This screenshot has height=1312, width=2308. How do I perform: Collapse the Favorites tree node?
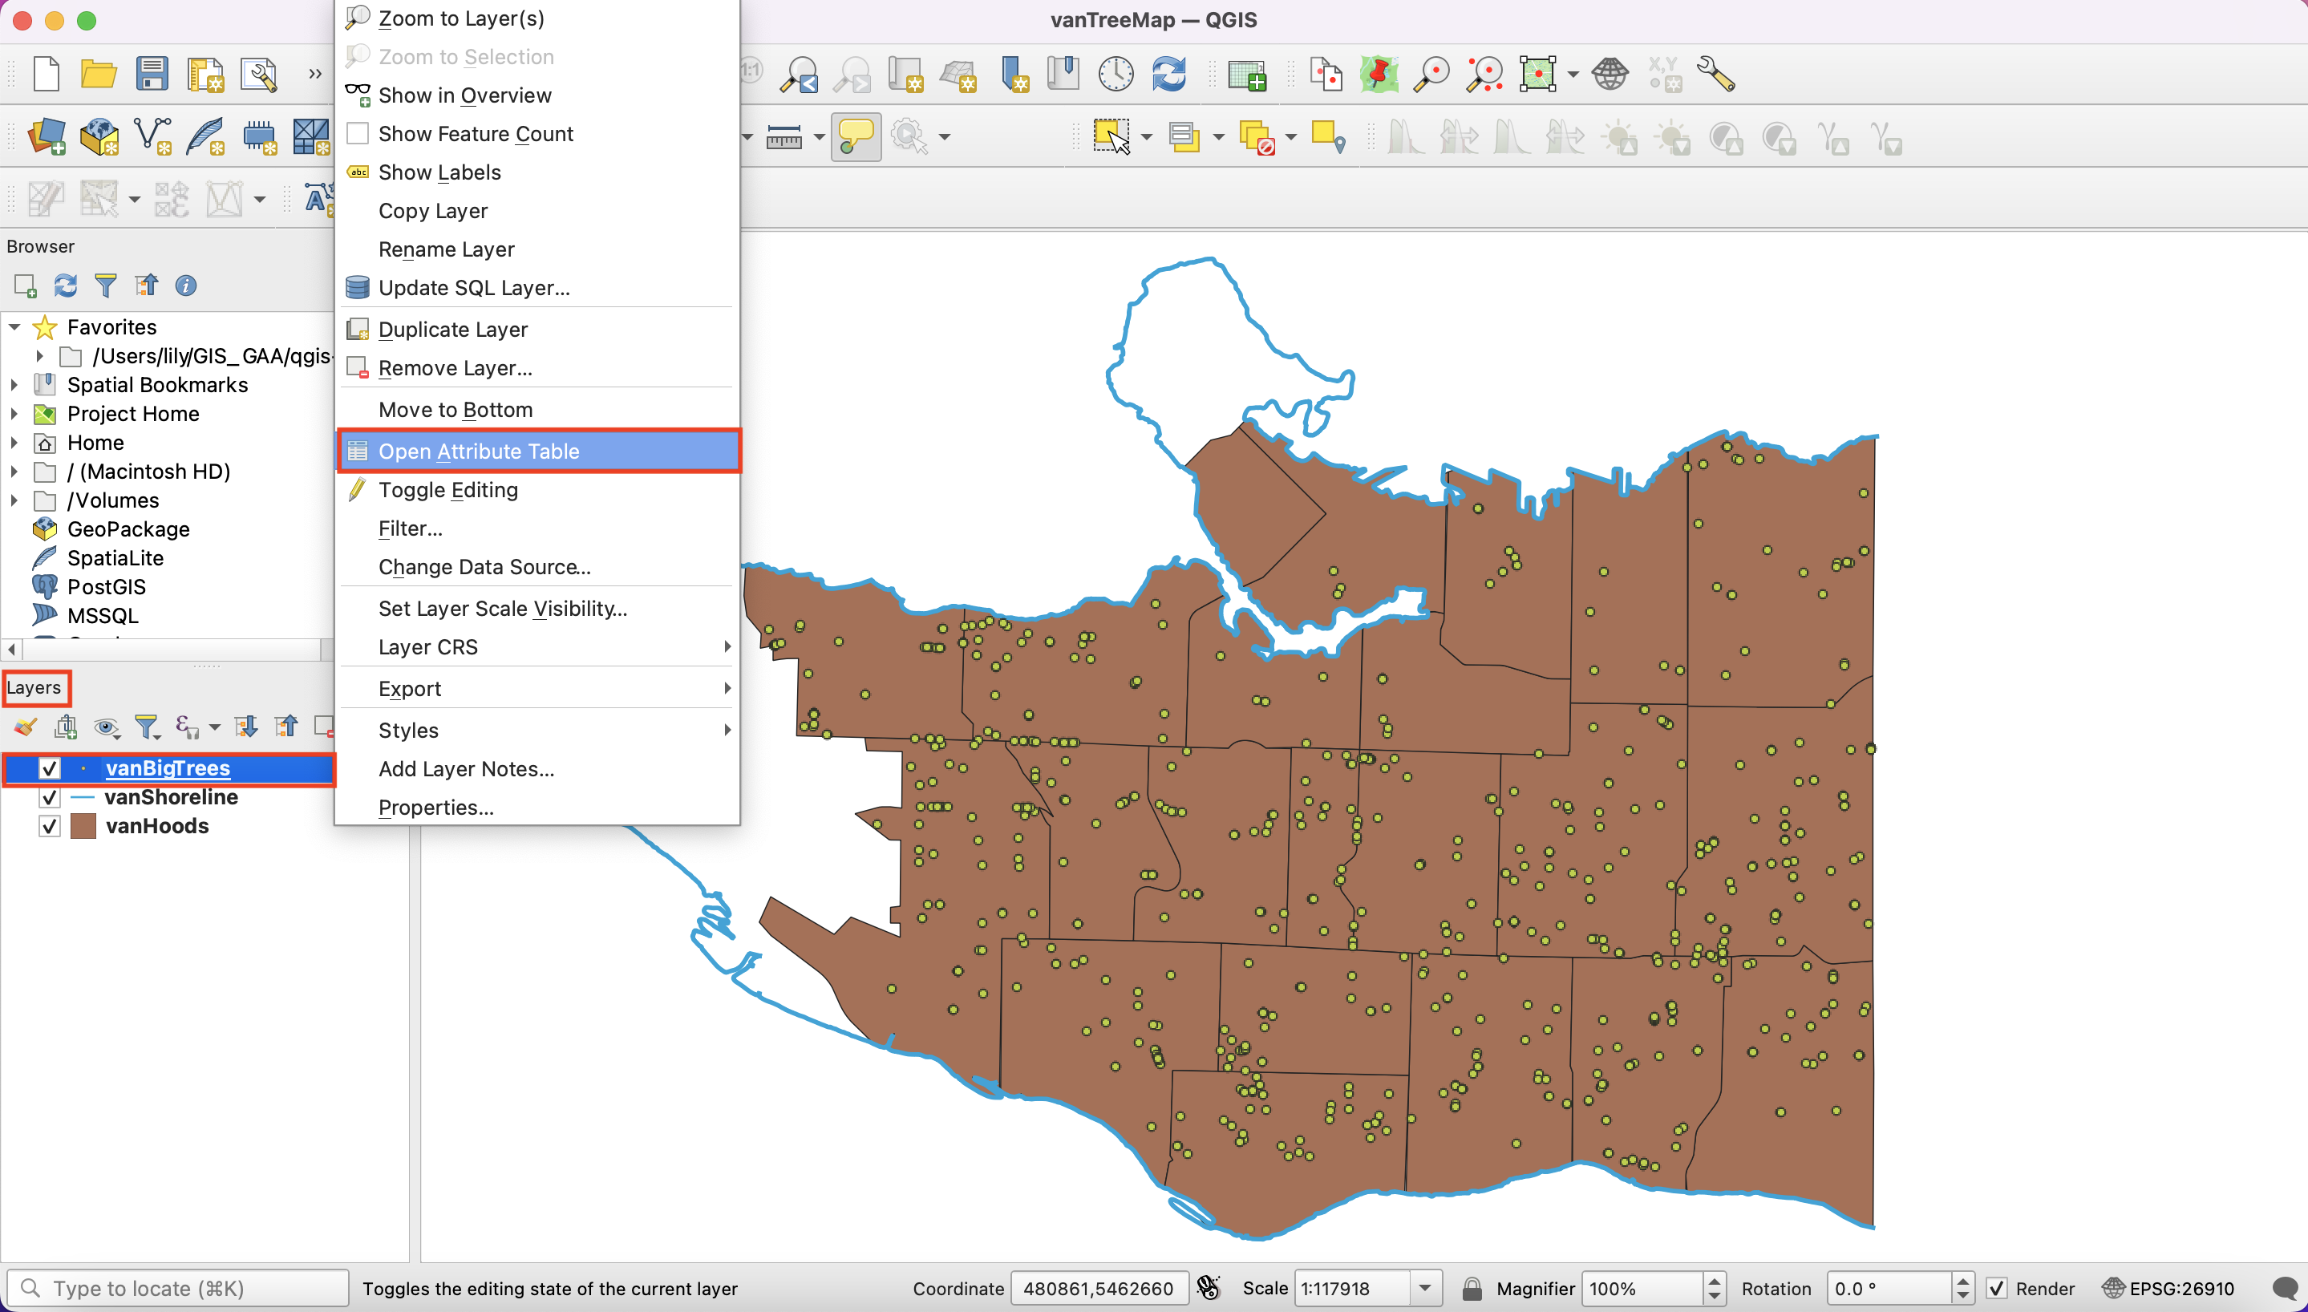coord(14,327)
